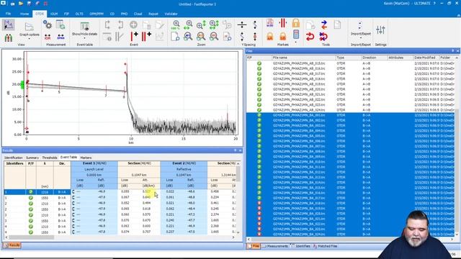Switch to the Report ribbon tab
Viewport: 461px width, 259px height.
[153, 14]
